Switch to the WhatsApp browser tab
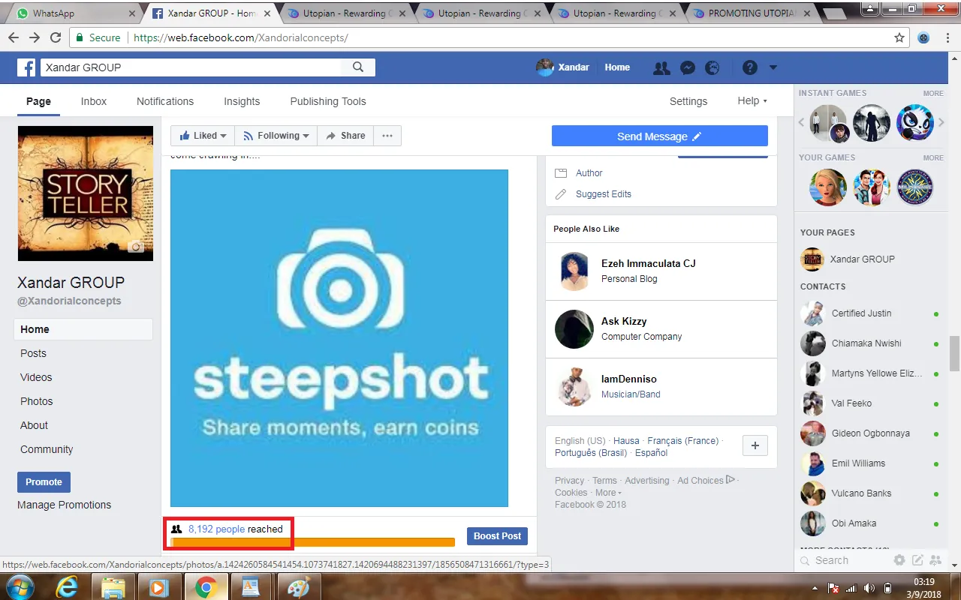This screenshot has width=961, height=600. [x=74, y=13]
